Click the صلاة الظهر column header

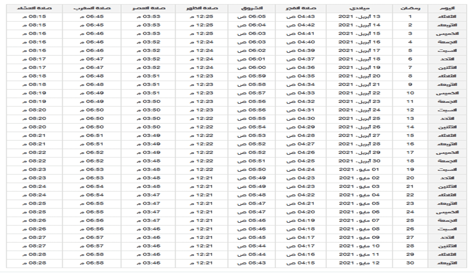tap(201, 8)
